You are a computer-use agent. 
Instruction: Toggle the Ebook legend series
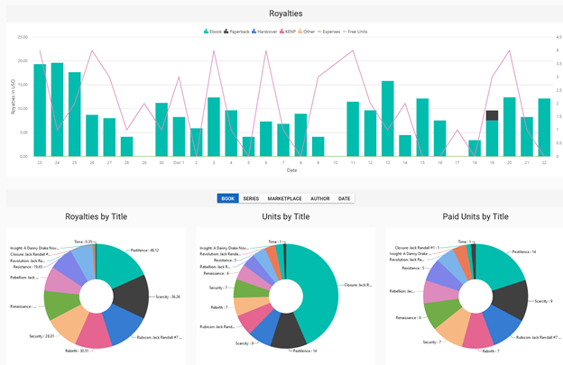213,32
